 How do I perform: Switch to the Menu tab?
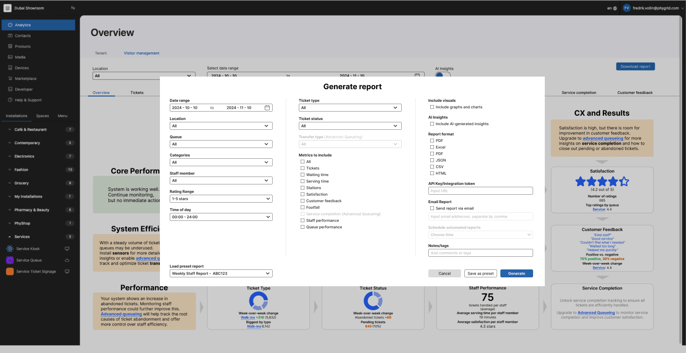[x=62, y=116]
